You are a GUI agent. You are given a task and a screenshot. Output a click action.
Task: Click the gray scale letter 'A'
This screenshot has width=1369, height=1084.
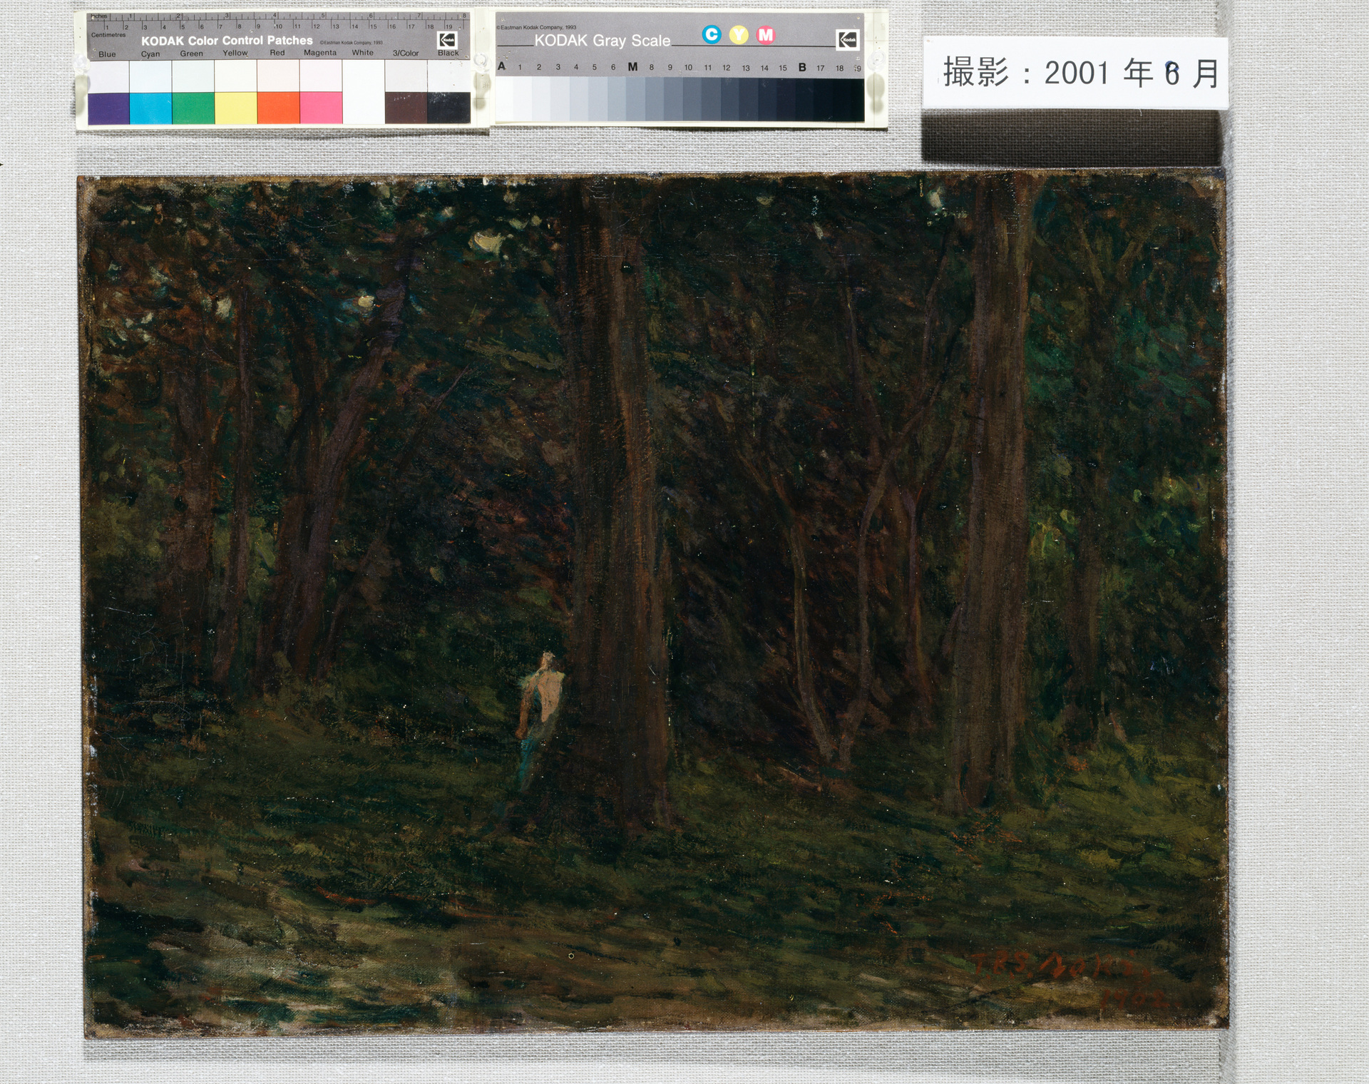point(502,66)
